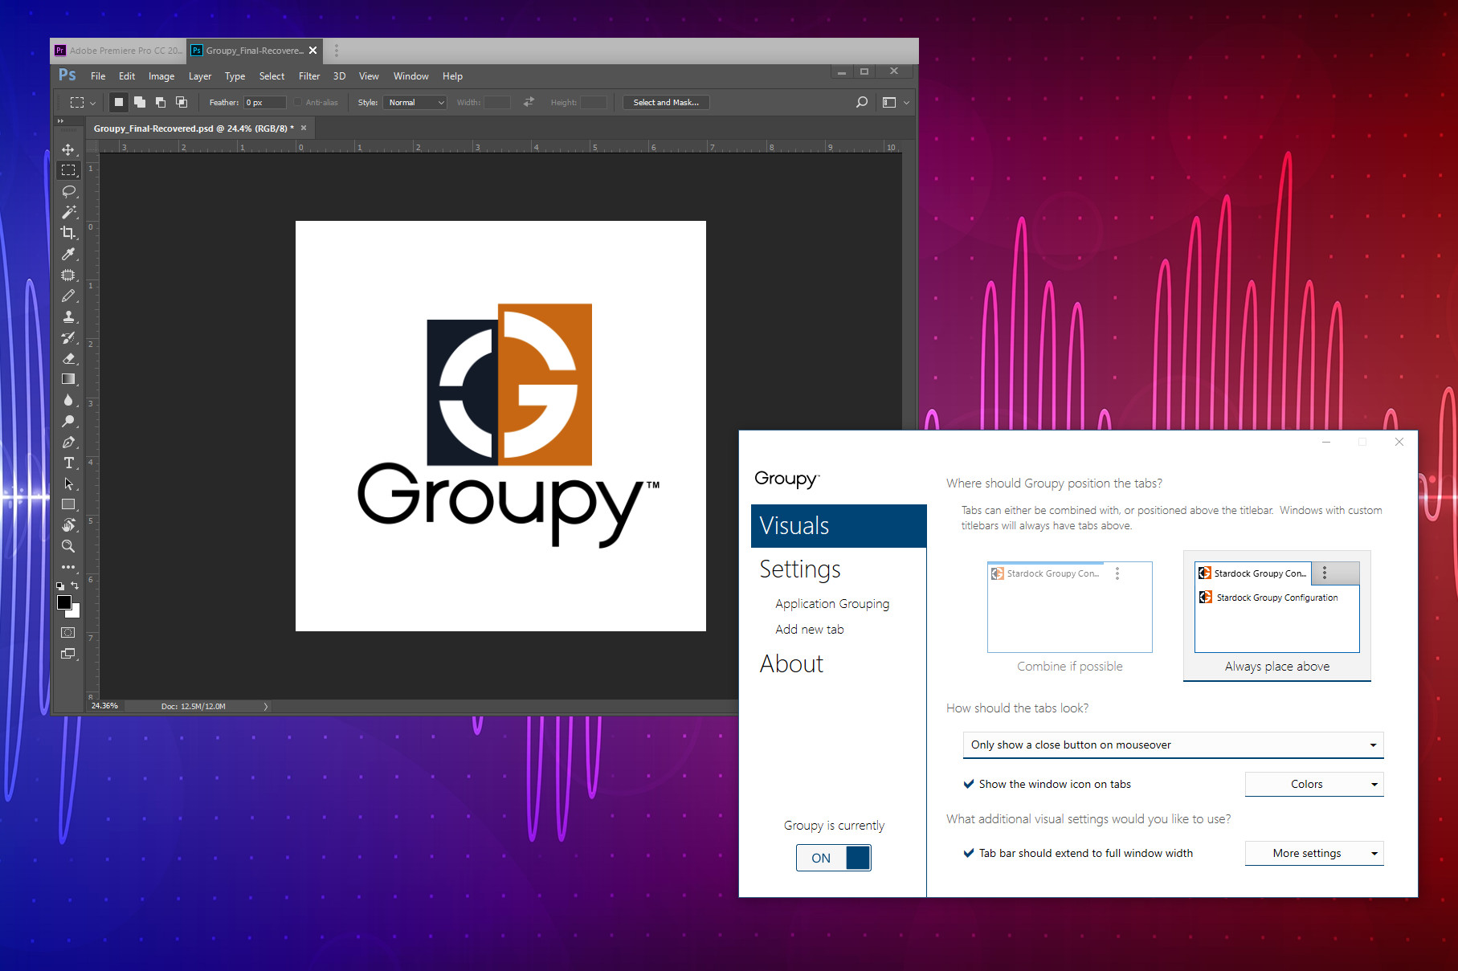Uncheck 'Show the window icon on tabs'
Image resolution: width=1458 pixels, height=971 pixels.
[969, 784]
